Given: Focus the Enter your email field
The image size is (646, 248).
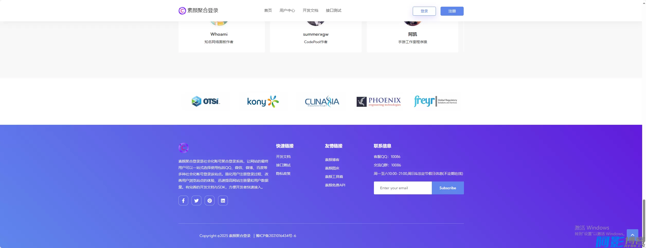Looking at the screenshot, I should coord(402,188).
